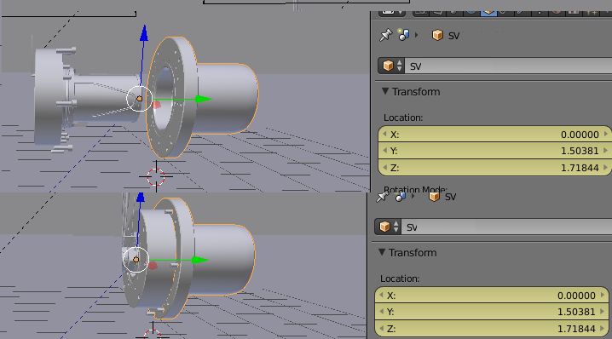
Task: Increase lower Location Z with its right arrow
Action: [x=603, y=329]
